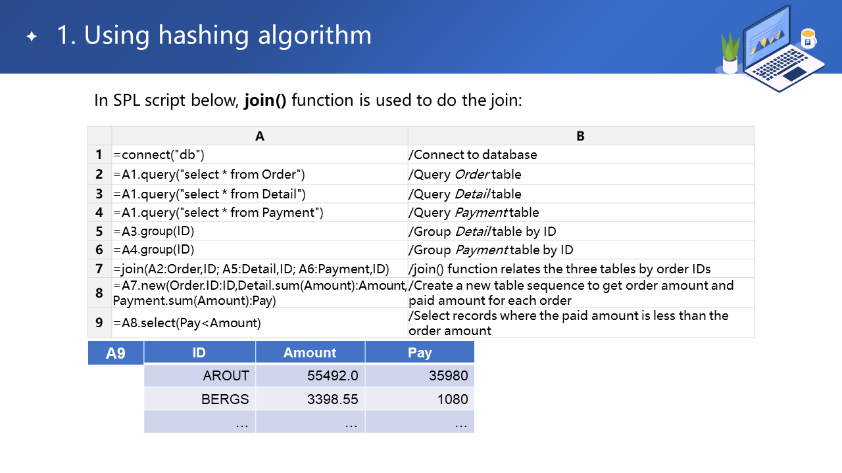Select the "select * from Order" query cell

click(x=260, y=174)
